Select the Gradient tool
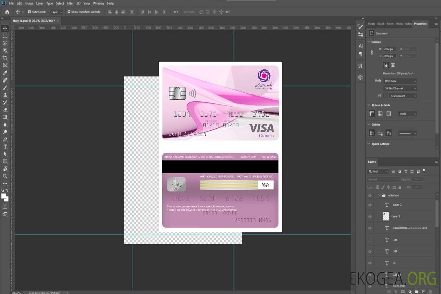Viewport: 441px width, 294px height. pyautogui.click(x=5, y=117)
